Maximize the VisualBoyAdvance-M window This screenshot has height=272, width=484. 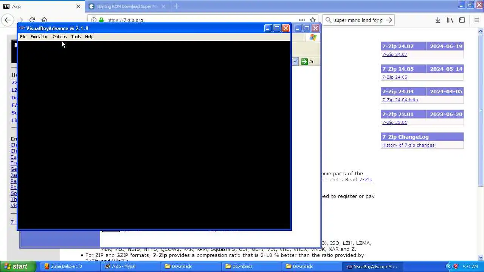point(277,28)
